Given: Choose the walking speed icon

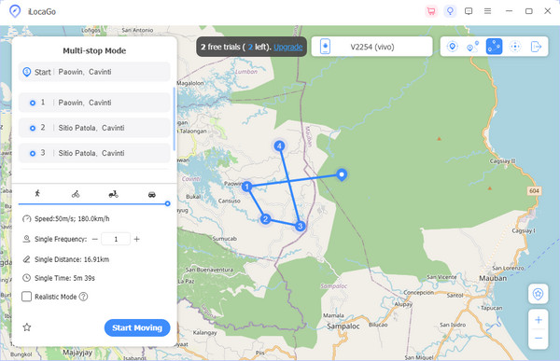Looking at the screenshot, I should tap(37, 194).
